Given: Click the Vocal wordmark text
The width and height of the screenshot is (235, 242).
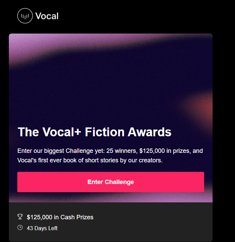Looking at the screenshot, I should pyautogui.click(x=47, y=16).
